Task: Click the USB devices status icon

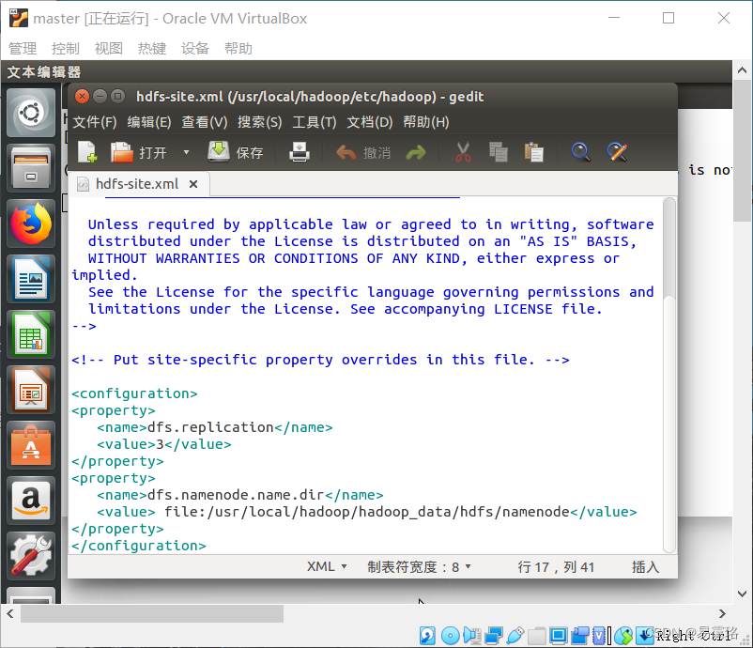Action: point(515,636)
